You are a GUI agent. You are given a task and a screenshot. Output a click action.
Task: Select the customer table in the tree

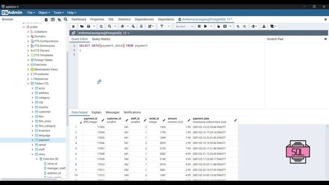[x=45, y=112]
